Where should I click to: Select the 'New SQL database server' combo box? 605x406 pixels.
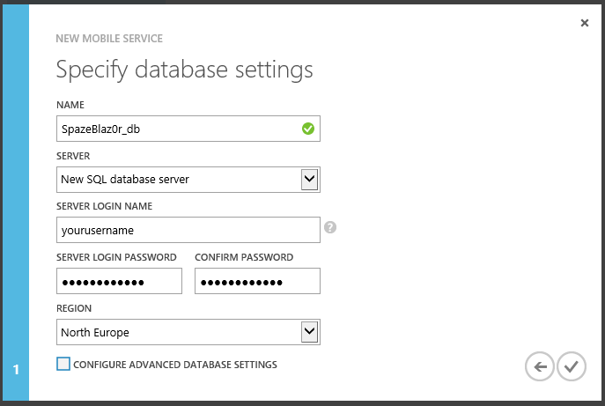click(176, 180)
